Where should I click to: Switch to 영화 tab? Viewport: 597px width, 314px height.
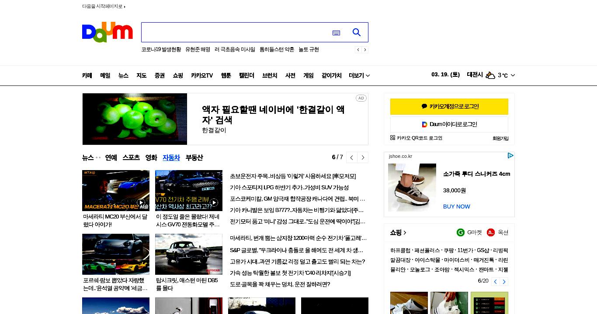(151, 157)
